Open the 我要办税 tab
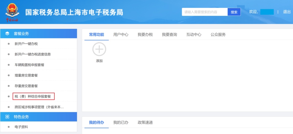 (145, 35)
